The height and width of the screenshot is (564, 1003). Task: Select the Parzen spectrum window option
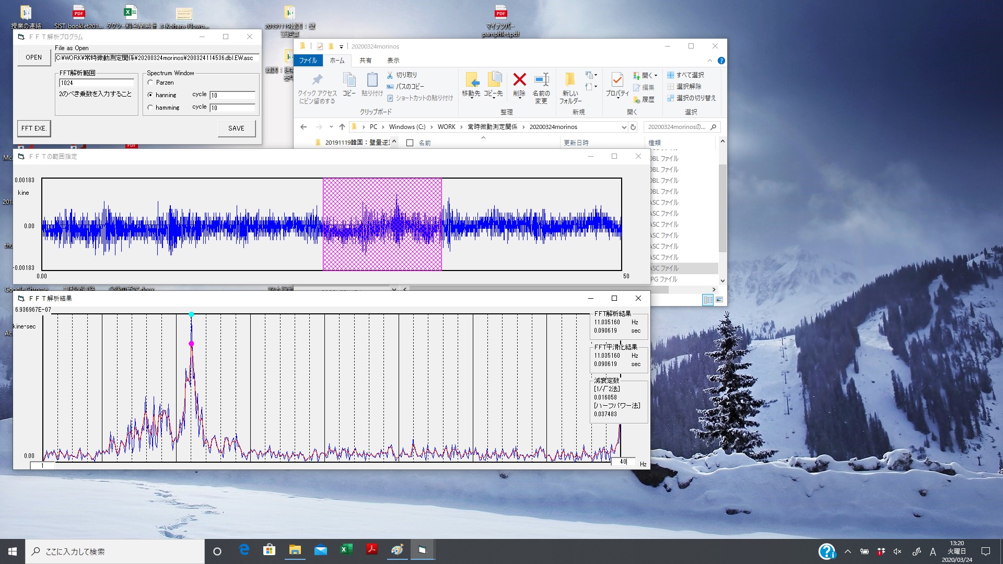150,83
